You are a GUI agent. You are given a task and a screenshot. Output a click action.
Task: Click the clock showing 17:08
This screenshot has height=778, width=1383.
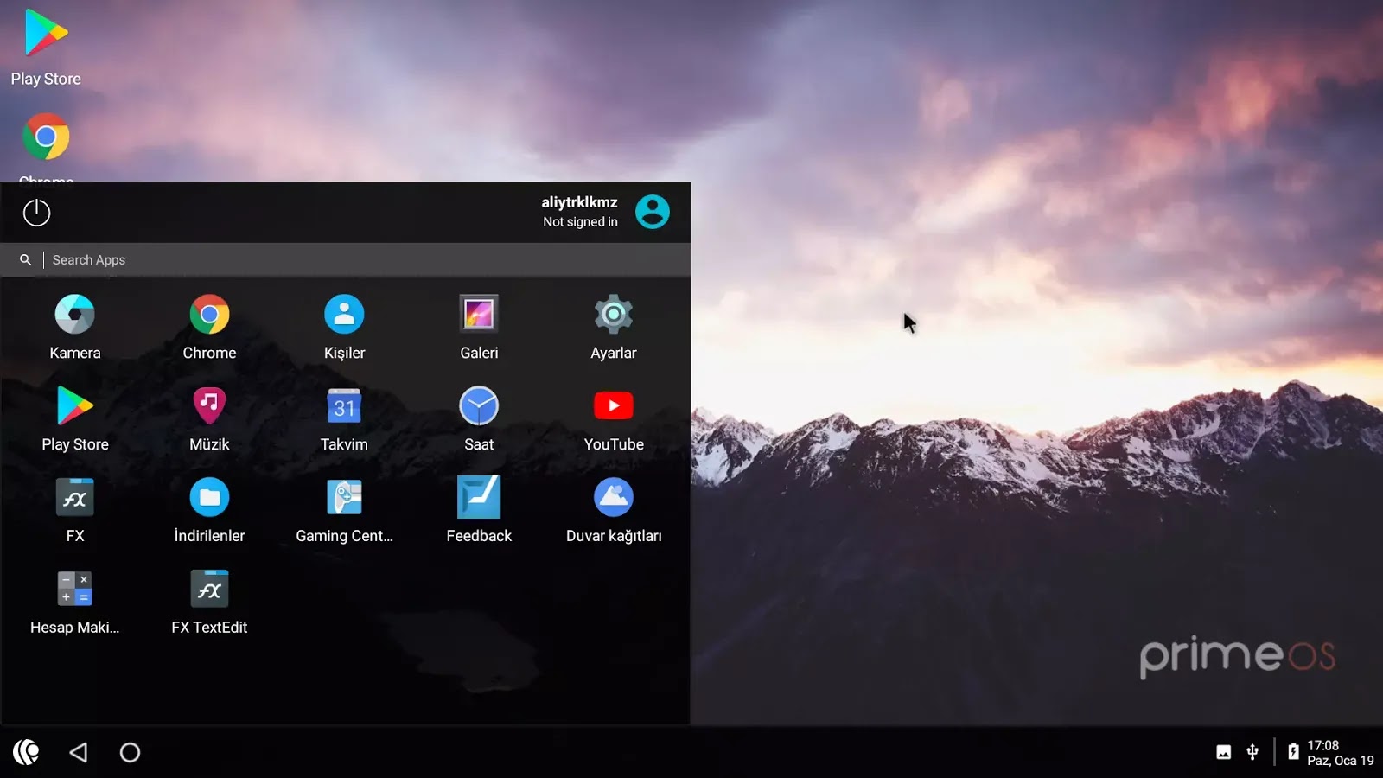pyautogui.click(x=1322, y=745)
